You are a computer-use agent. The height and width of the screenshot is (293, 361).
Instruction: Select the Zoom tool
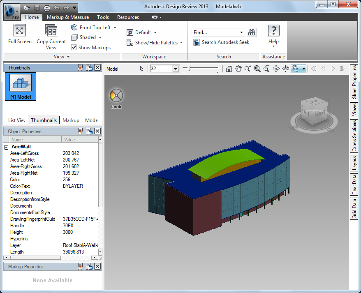tap(248, 69)
